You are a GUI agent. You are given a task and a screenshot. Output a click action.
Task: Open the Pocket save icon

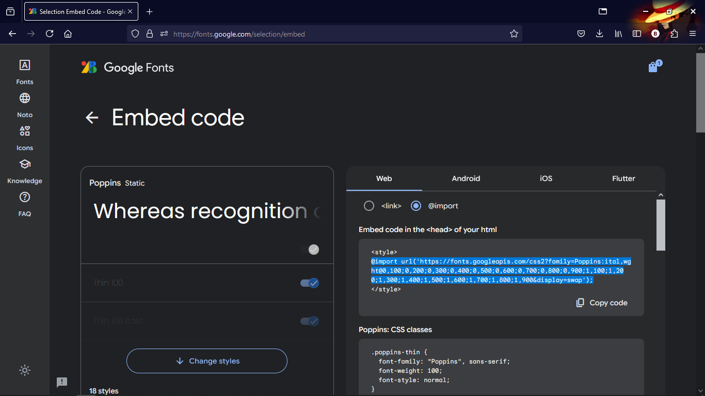tap(581, 34)
